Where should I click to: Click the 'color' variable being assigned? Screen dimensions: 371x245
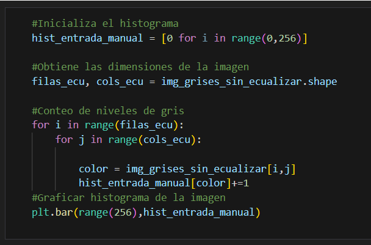[93, 169]
